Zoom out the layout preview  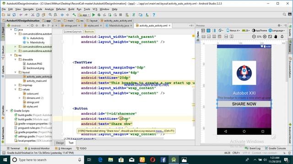click(254, 36)
